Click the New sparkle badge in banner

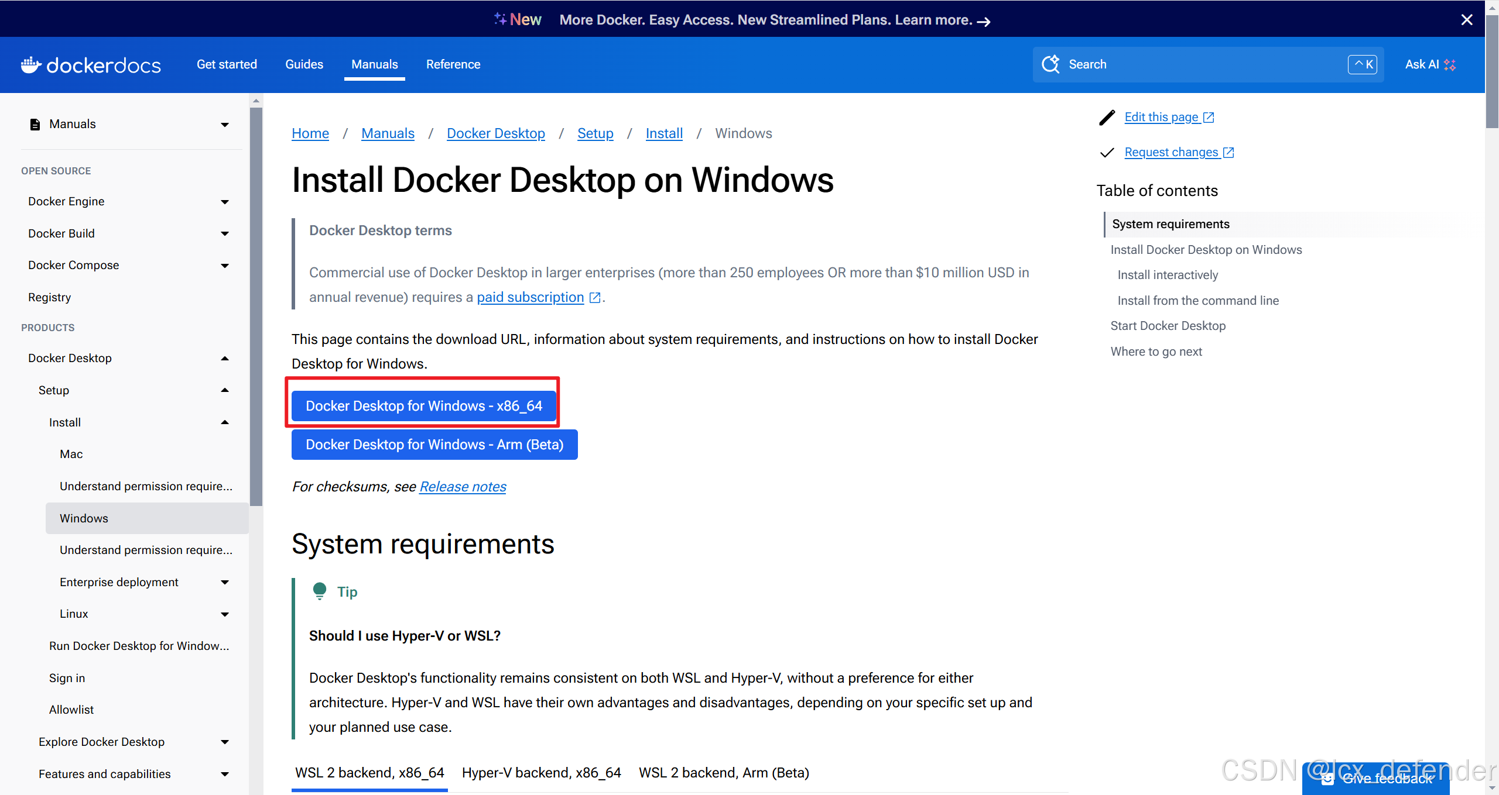[518, 20]
